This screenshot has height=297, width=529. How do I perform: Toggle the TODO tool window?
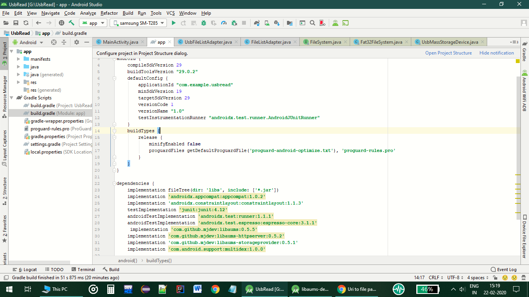point(54,269)
